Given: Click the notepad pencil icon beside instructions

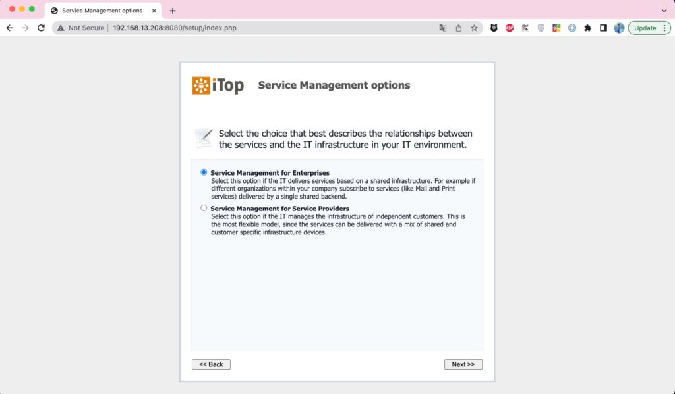Looking at the screenshot, I should 204,138.
